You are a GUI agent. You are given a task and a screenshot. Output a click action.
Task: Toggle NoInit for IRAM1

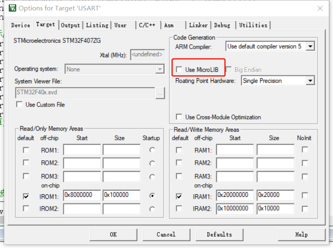tap(305, 195)
